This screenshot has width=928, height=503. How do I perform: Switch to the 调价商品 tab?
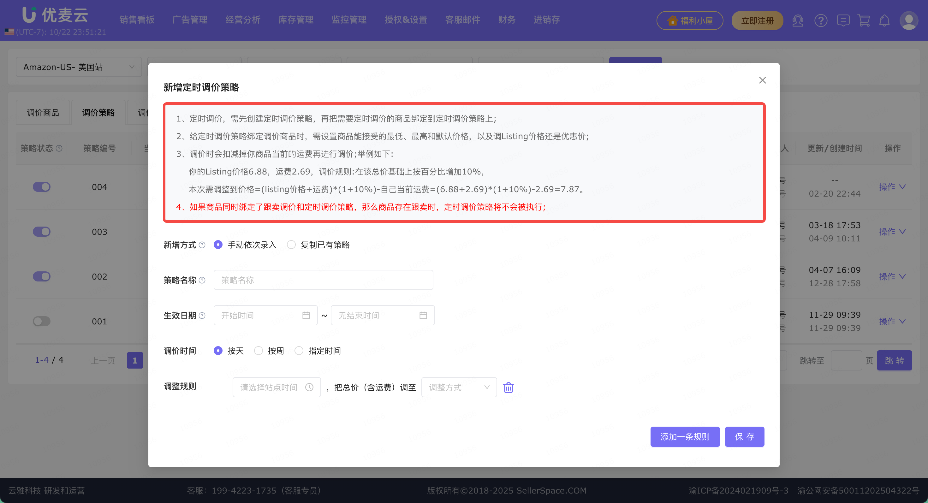(43, 113)
